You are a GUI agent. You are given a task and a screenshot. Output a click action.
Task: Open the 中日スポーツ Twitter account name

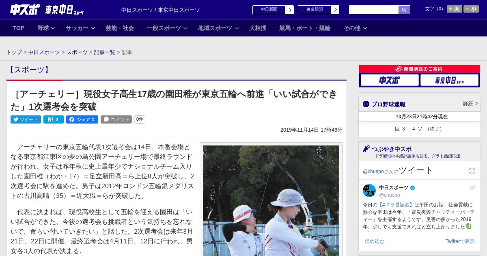(394, 188)
